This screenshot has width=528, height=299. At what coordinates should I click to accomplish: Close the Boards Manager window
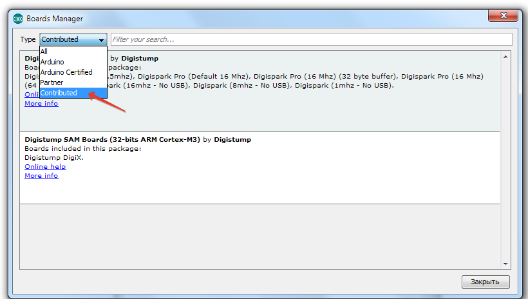pos(503,15)
